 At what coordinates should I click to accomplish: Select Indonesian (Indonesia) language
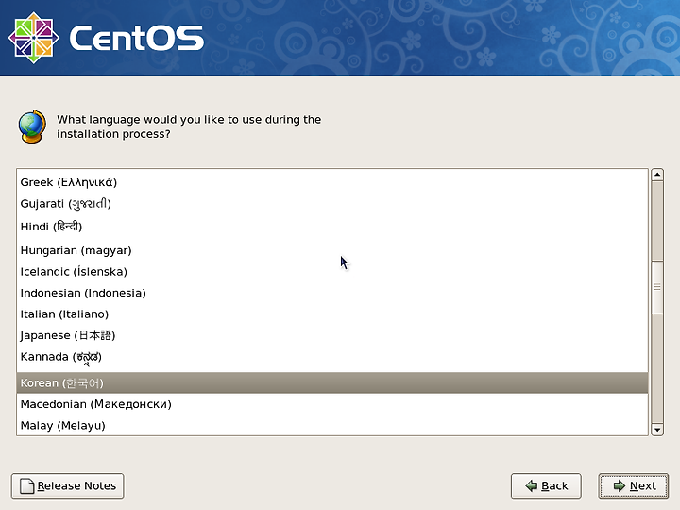point(332,293)
